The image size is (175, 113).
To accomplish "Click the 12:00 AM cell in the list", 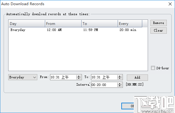I will (54, 30).
